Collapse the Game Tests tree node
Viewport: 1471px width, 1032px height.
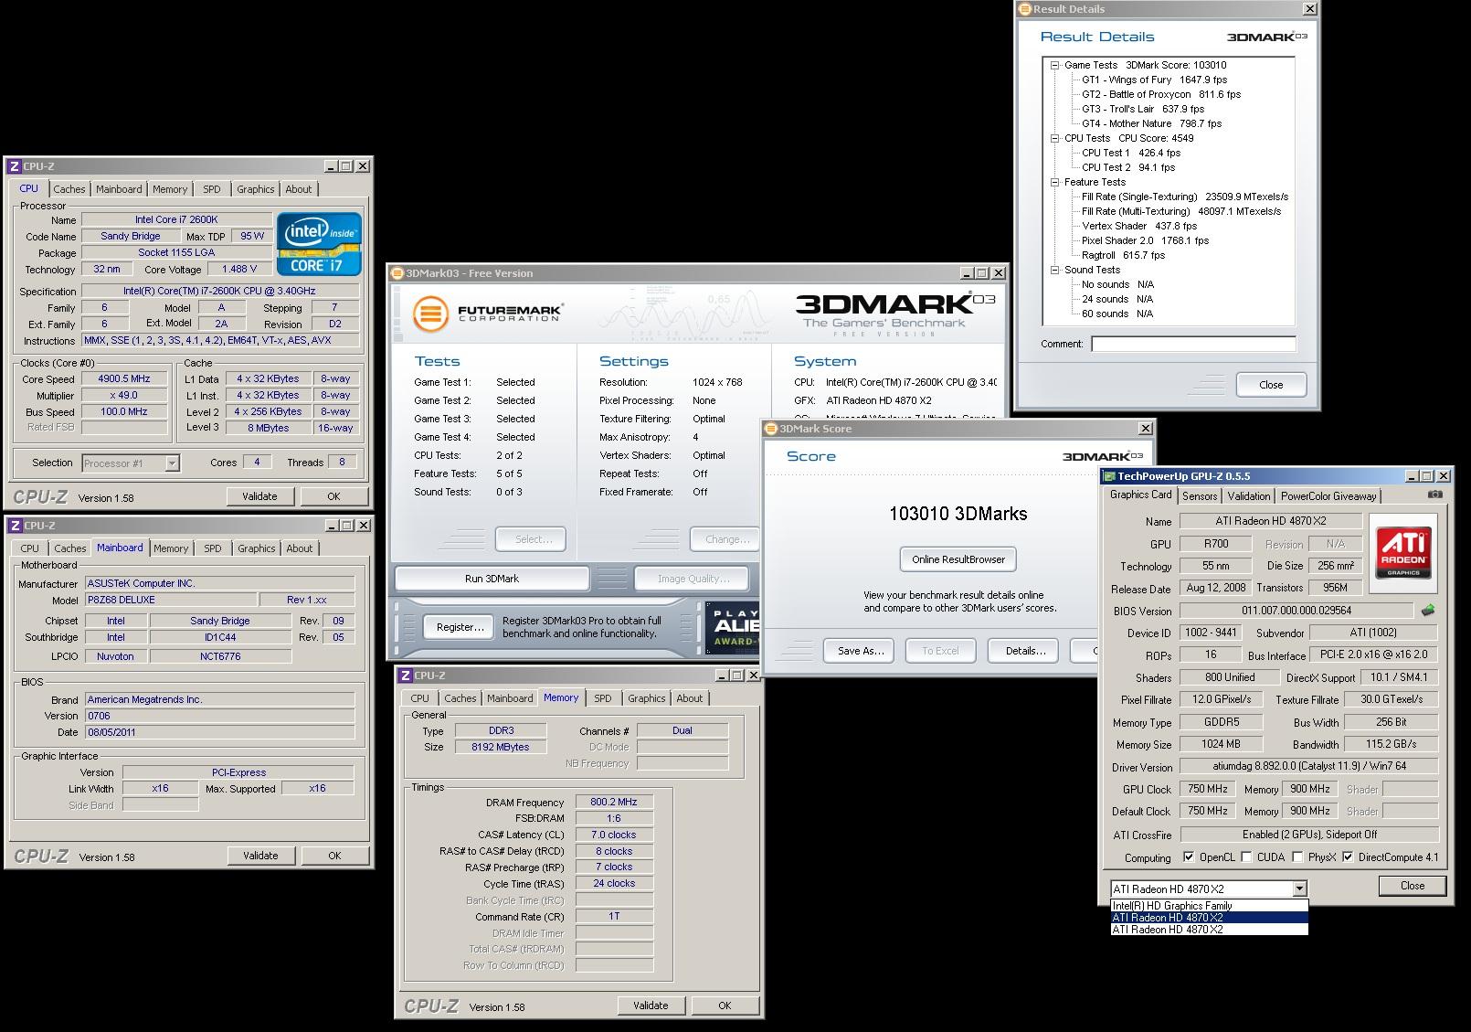click(x=1054, y=65)
